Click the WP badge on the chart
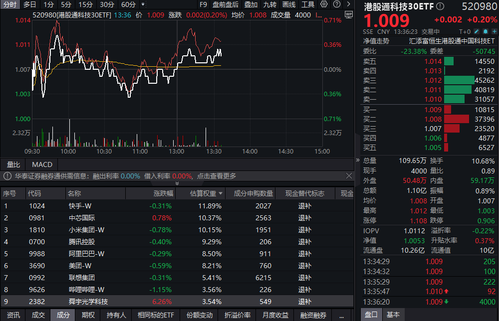The height and width of the screenshot is (321, 499). pos(349,14)
